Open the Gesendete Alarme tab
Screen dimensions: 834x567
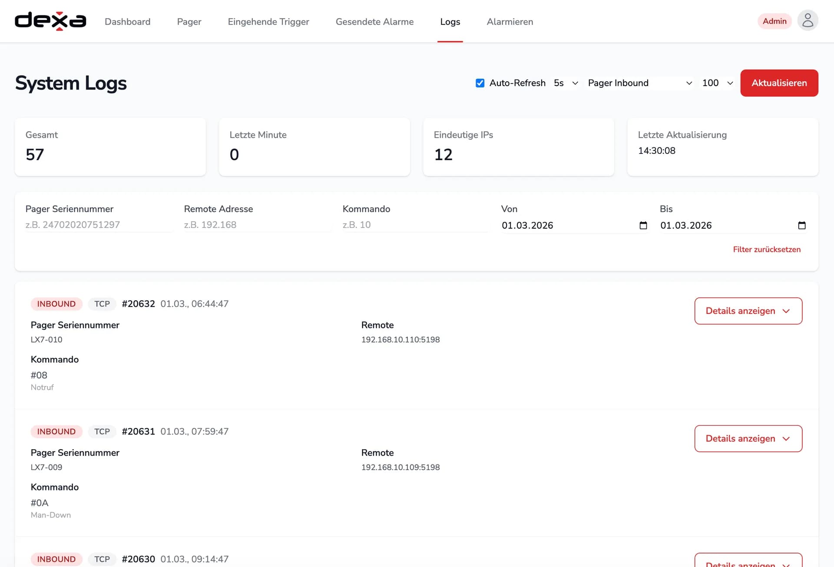coord(374,22)
